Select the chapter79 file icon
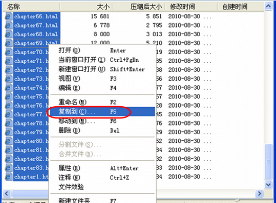This screenshot has height=203, width=276. [x=8, y=132]
